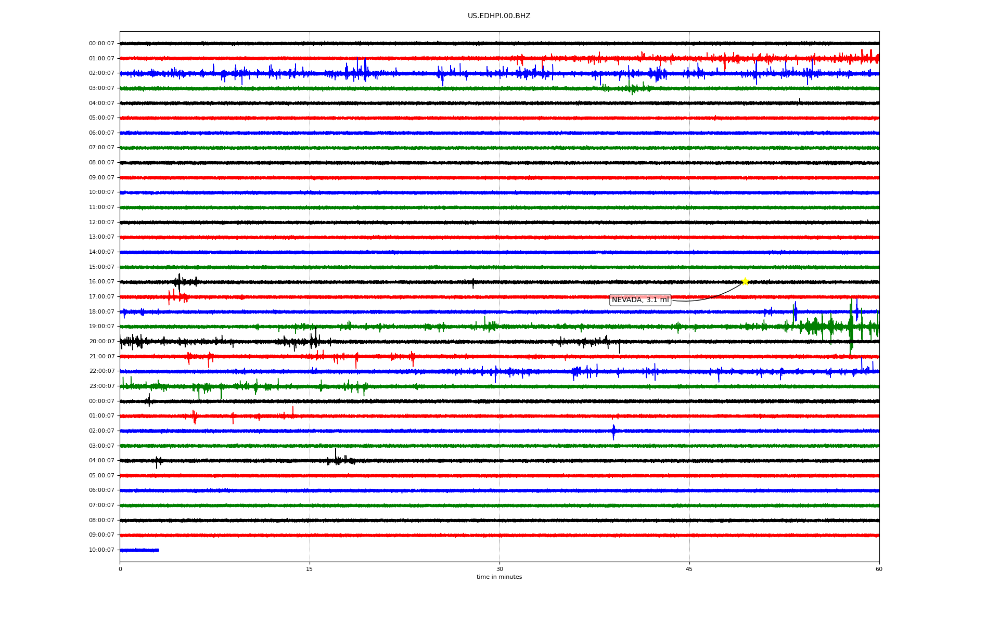Image resolution: width=999 pixels, height=624 pixels.
Task: Click the yellow star event marker
Action: (745, 281)
